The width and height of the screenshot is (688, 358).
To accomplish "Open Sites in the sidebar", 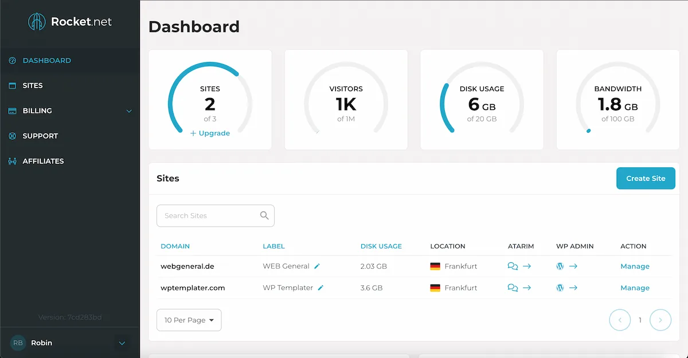I will [x=33, y=86].
